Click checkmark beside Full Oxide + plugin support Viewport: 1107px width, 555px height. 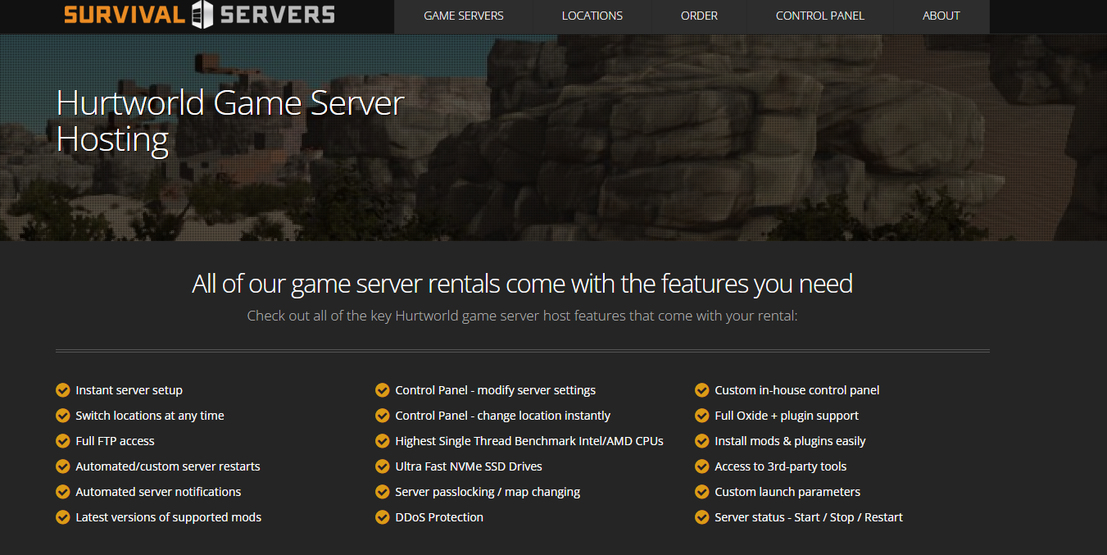(x=701, y=416)
